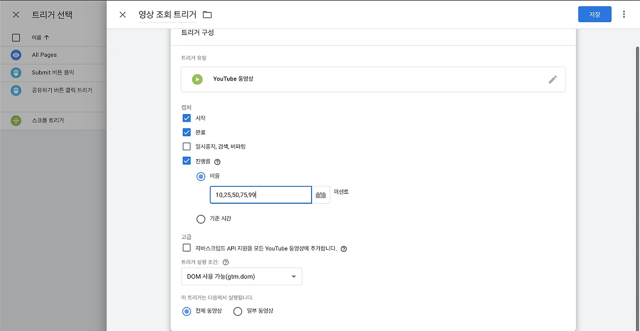
Task: Click the YouTube 동영상 play icon
Action: point(197,79)
